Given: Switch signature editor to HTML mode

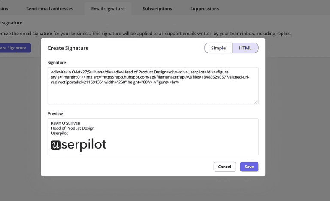Looking at the screenshot, I should point(245,48).
